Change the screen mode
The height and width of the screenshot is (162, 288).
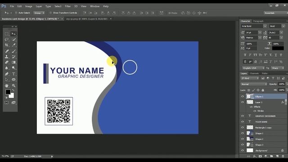(x=13, y=103)
